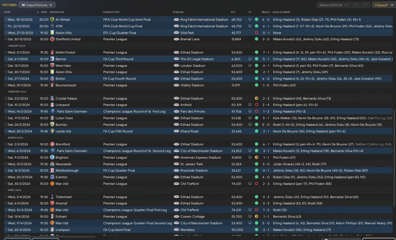This screenshot has height=240, width=396.
Task: Click the green win dot for Nottm Forest
Action: click(256, 52)
